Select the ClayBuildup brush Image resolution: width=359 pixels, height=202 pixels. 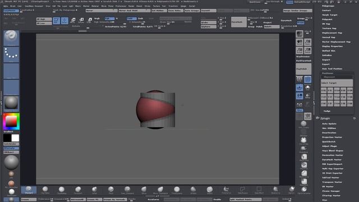coord(61,190)
